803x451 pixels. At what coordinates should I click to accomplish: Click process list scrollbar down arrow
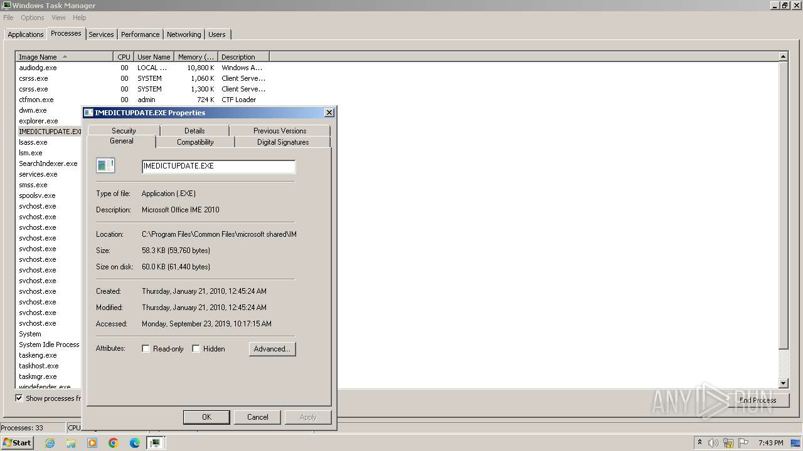click(x=783, y=383)
